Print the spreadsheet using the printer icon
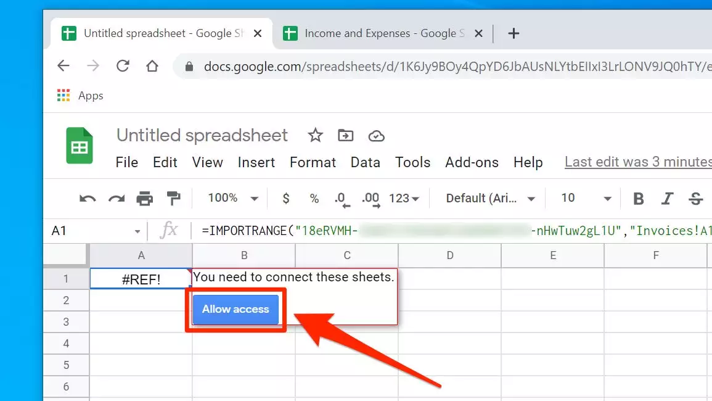Viewport: 712px width, 401px height. pyautogui.click(x=145, y=199)
